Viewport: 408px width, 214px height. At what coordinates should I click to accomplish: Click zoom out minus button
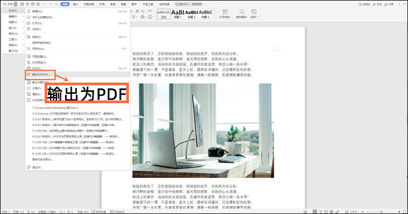point(362,212)
